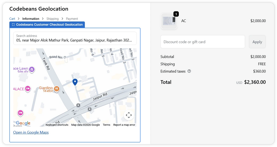This screenshot has width=277, height=147.
Task: Click the $2,360.00 total amount
Action: [x=255, y=82]
